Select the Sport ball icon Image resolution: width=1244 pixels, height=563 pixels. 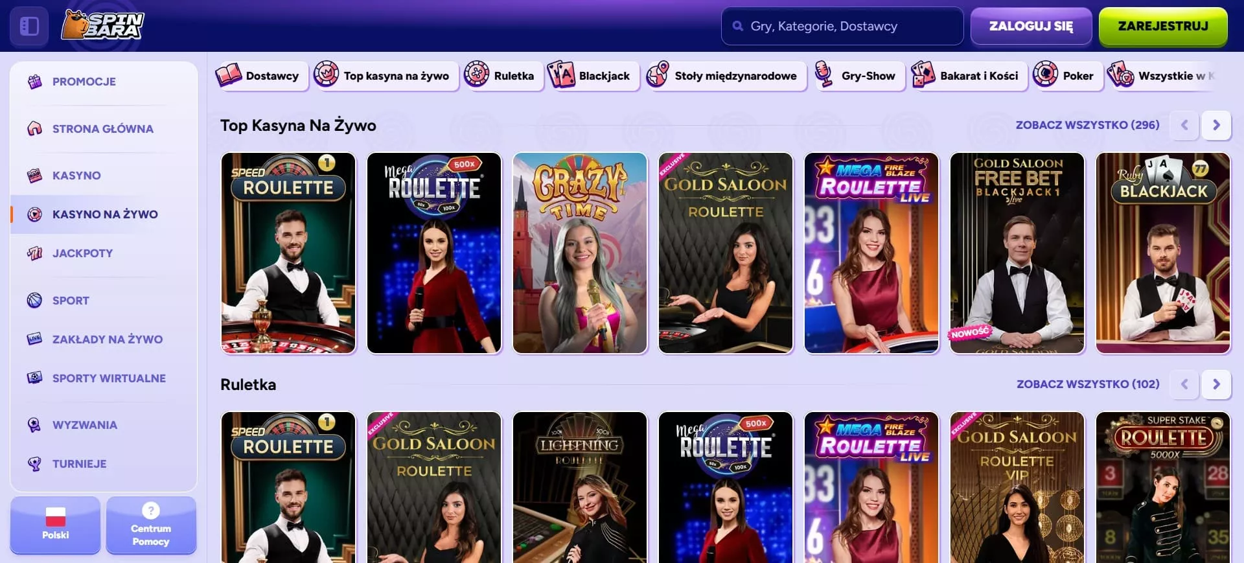pos(35,301)
